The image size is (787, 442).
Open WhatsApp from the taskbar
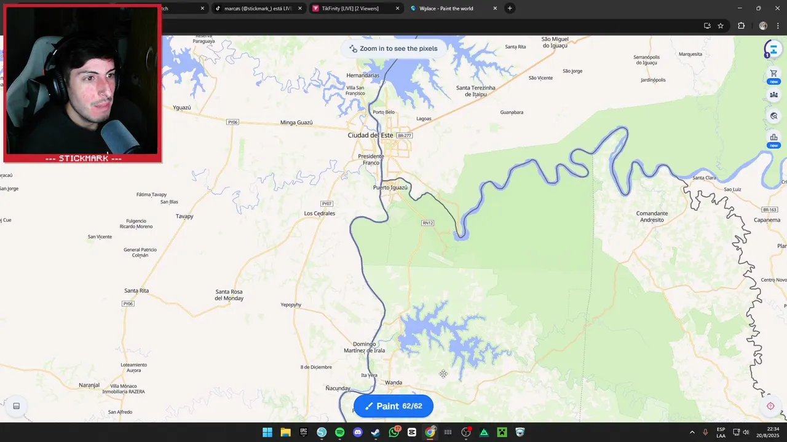pos(394,432)
